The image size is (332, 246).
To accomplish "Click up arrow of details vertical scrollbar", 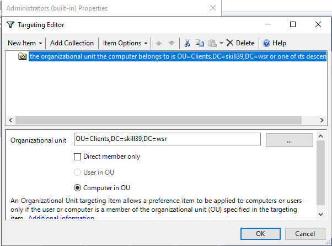I will click(320, 136).
